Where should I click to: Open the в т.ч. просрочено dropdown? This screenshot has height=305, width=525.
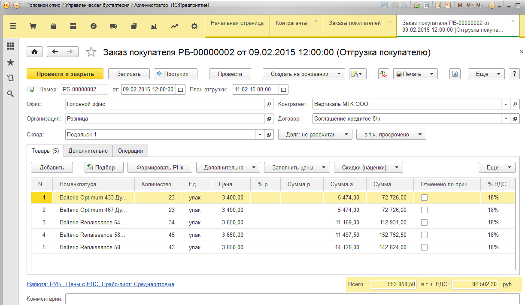pos(391,135)
